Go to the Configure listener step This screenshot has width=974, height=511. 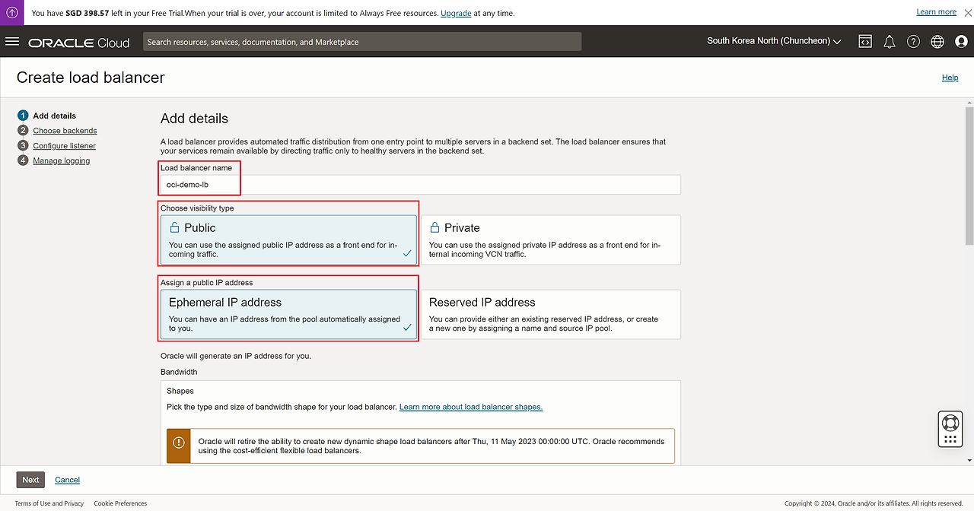tap(64, 146)
